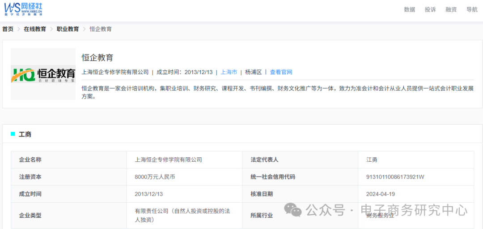Go to 职业教育 breadcrumb link
The image size is (483, 229).
[x=68, y=29]
